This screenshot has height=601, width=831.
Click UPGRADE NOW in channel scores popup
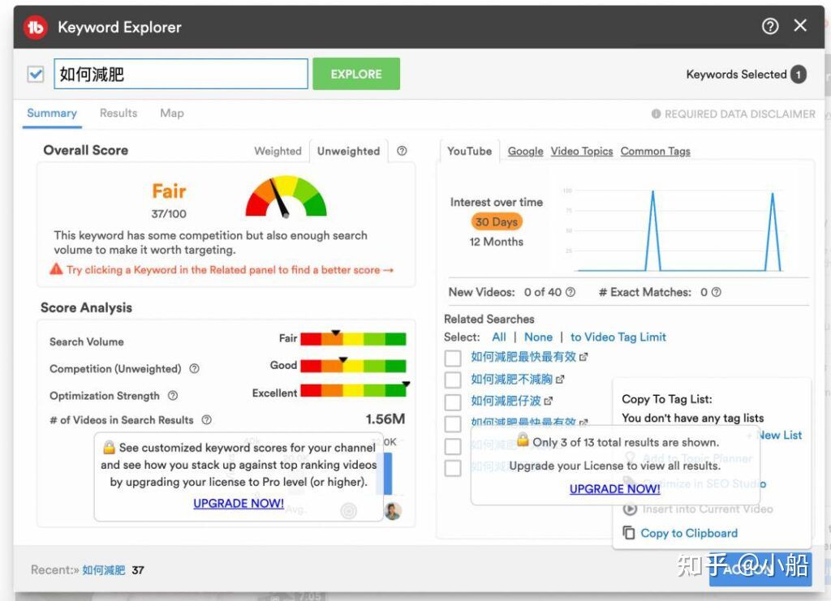[x=239, y=504]
